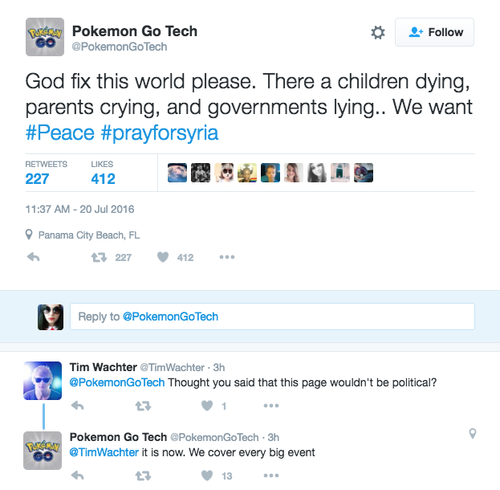The height and width of the screenshot is (490, 500).
Task: Reply to the main tweet via arrow icon
Action: tap(34, 258)
